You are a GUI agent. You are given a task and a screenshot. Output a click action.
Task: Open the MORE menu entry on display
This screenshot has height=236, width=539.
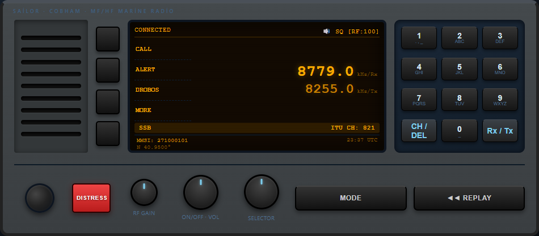point(144,110)
